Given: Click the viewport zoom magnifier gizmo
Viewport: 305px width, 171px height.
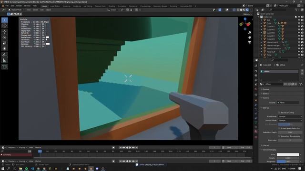Looking at the screenshot, I should (250, 33).
